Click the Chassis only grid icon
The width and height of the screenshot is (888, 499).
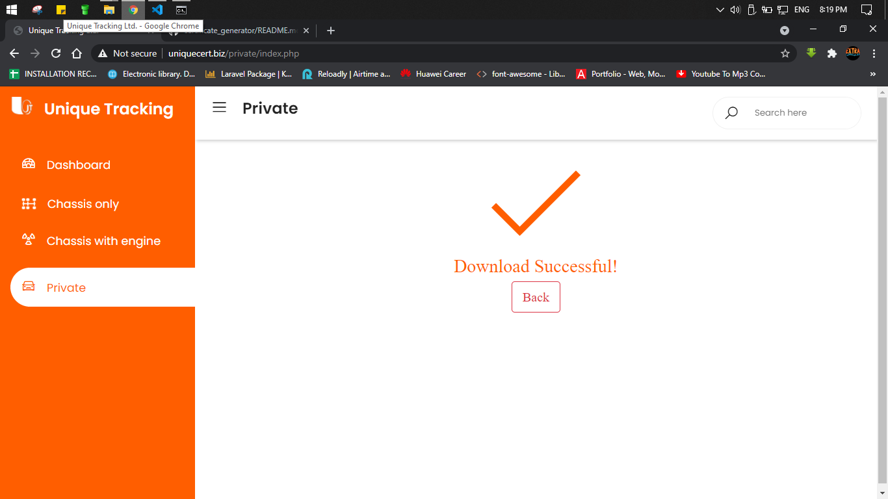click(29, 203)
